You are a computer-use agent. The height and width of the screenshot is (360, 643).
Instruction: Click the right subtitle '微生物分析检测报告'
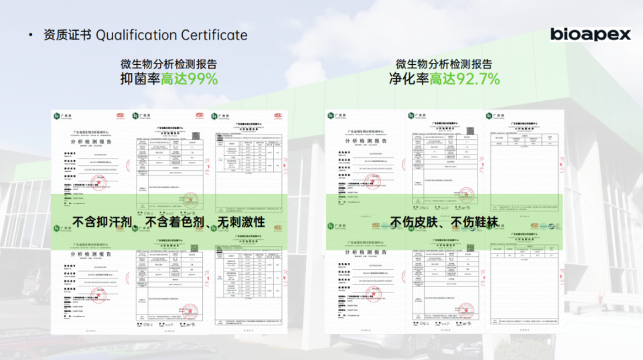point(443,64)
